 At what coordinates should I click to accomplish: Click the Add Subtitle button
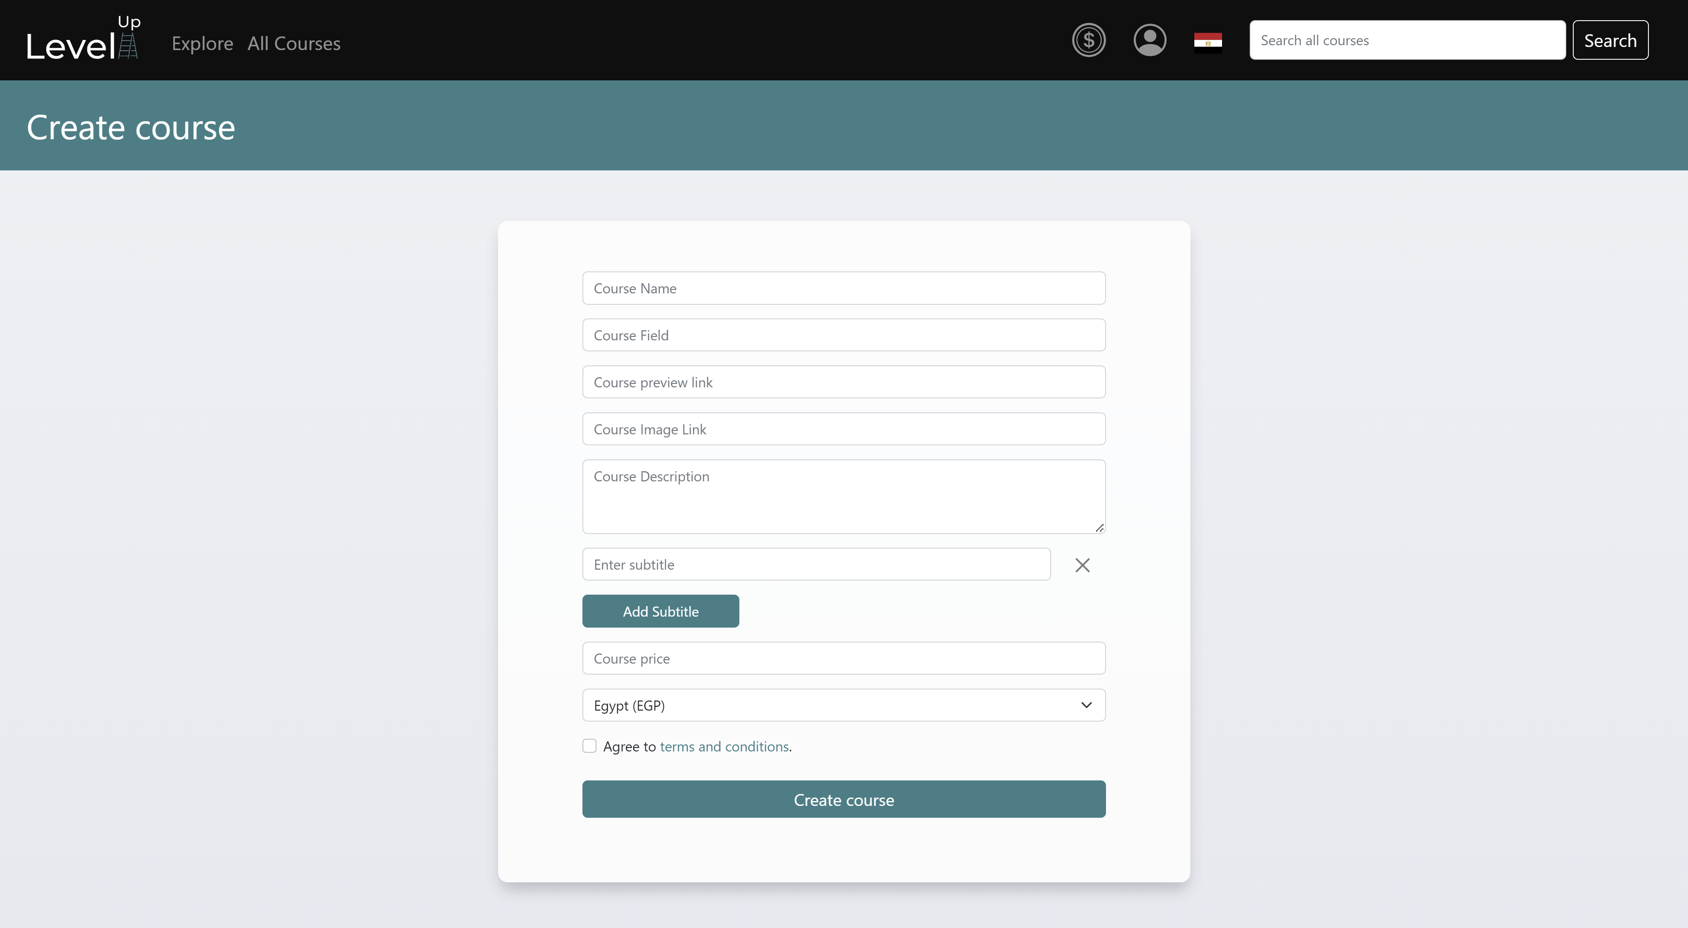click(x=660, y=611)
